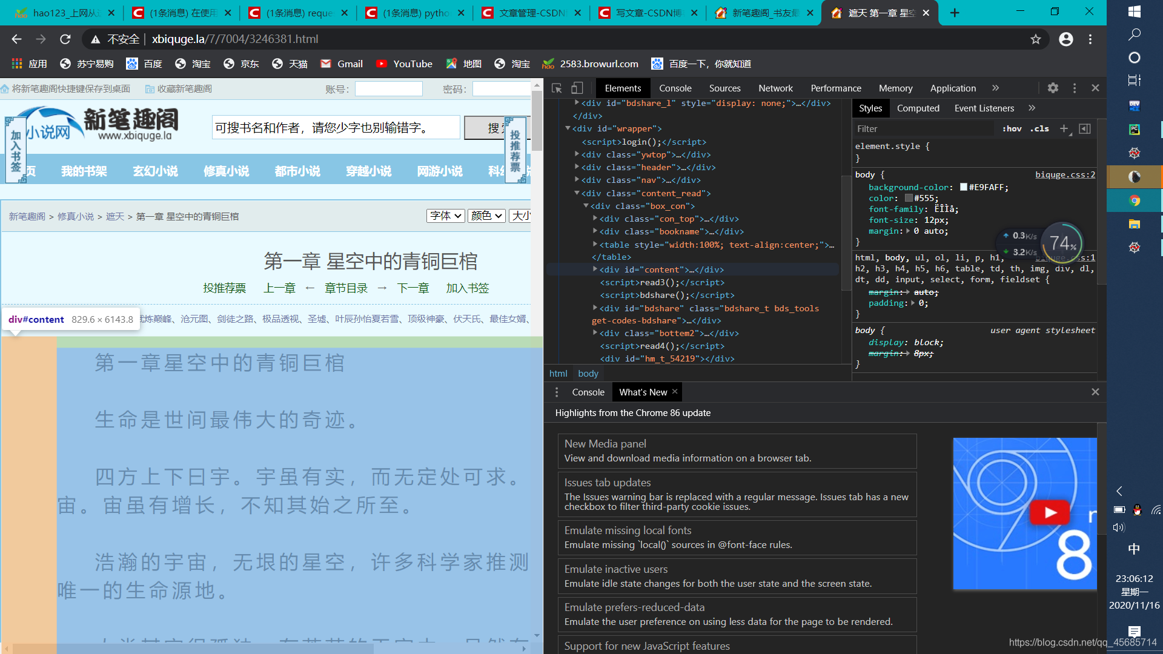
Task: Bookmark this page with the star icon
Action: (x=1036, y=39)
